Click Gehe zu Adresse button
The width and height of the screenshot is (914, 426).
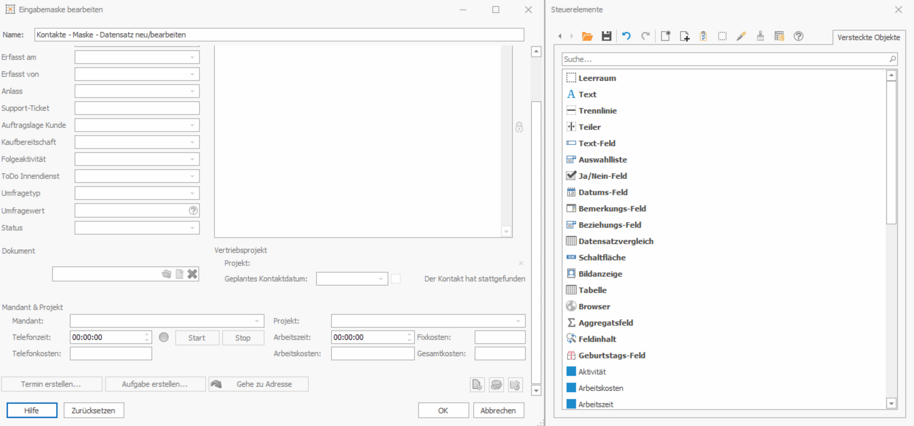(x=259, y=384)
